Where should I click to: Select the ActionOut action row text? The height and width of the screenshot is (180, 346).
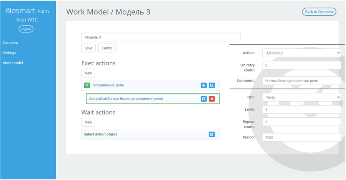[126, 99]
